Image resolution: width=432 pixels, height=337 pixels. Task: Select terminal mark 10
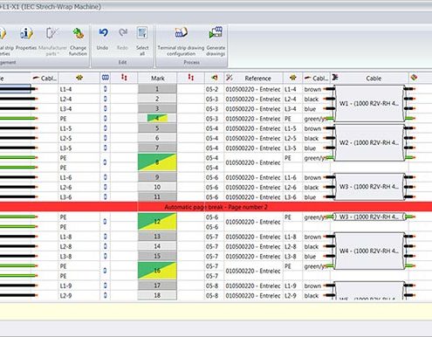pyautogui.click(x=157, y=187)
